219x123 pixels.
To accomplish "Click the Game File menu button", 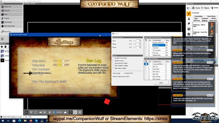I will (11, 7).
